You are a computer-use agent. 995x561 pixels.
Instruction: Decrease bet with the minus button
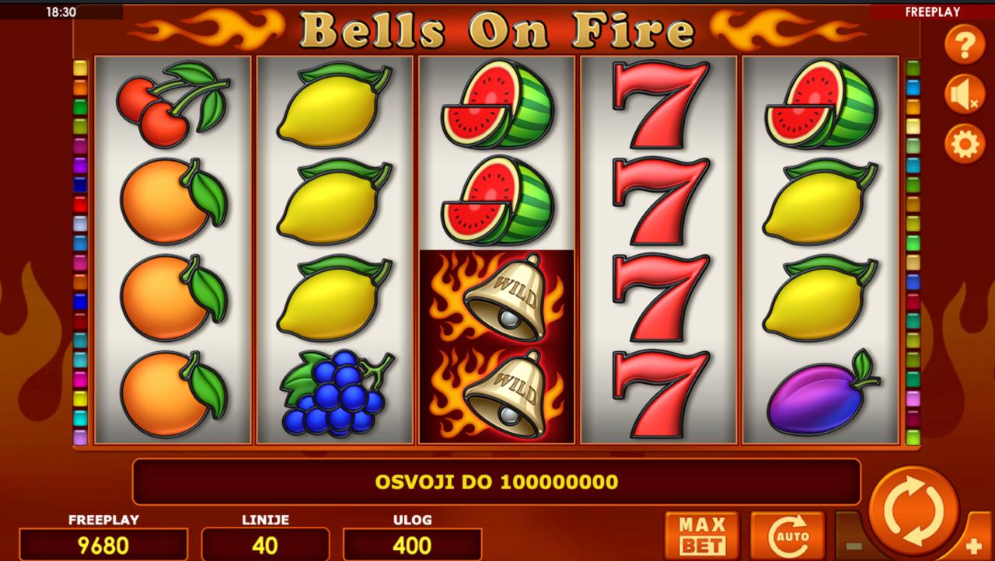(x=853, y=545)
